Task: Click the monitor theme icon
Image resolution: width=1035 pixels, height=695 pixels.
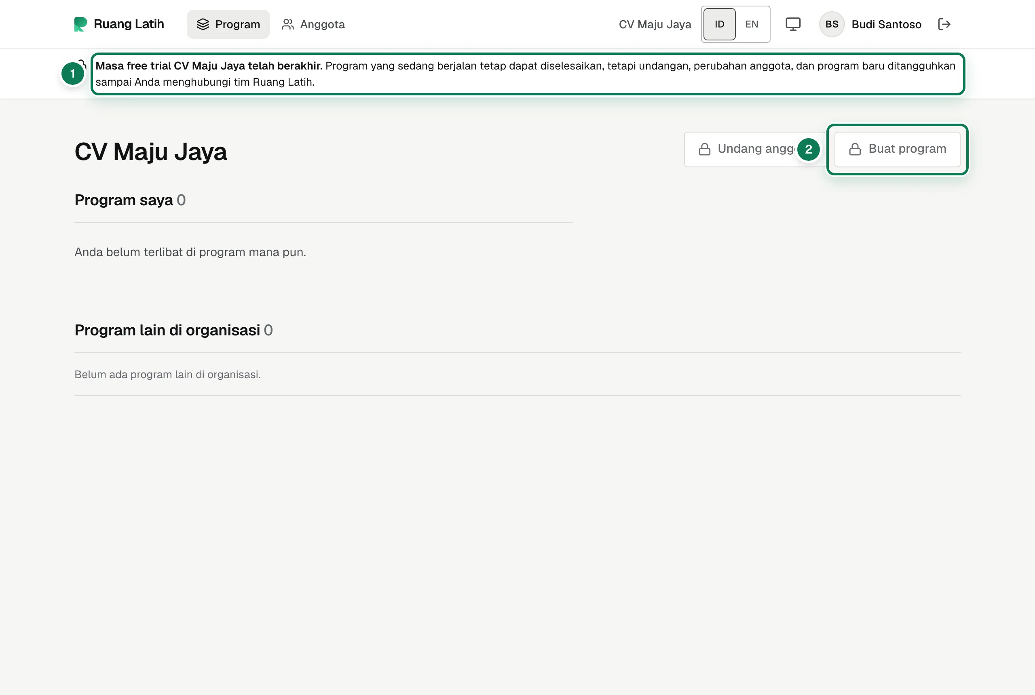Action: 792,24
